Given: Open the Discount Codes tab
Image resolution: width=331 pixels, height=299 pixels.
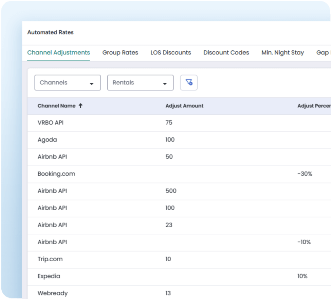Looking at the screenshot, I should 226,52.
